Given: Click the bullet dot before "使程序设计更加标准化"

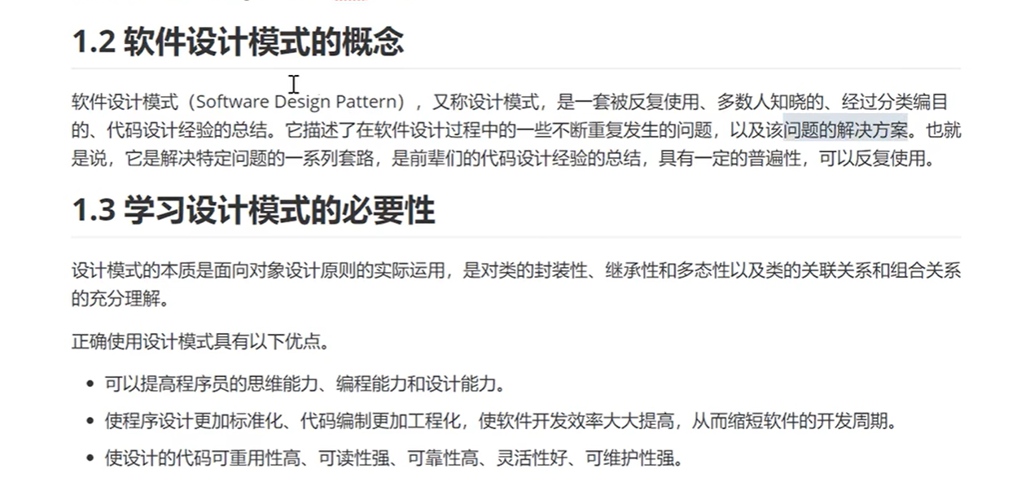Looking at the screenshot, I should click(x=89, y=423).
